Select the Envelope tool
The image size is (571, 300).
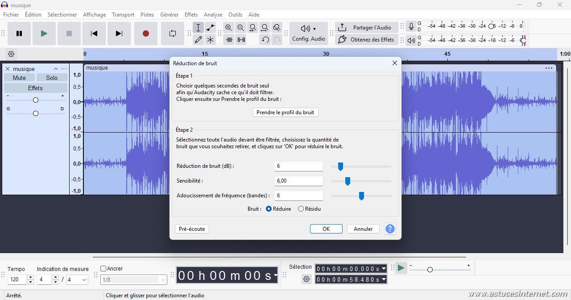pyautogui.click(x=210, y=28)
